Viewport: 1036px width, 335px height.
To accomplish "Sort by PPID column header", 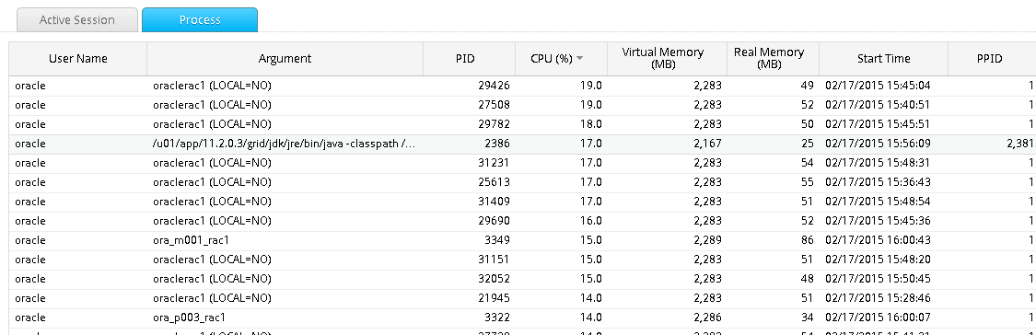I will pos(992,59).
